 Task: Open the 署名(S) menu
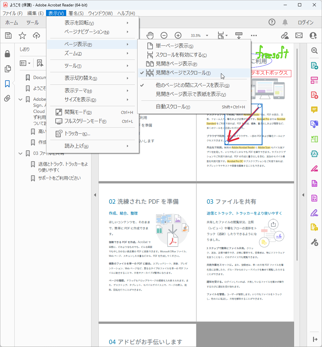(76, 13)
